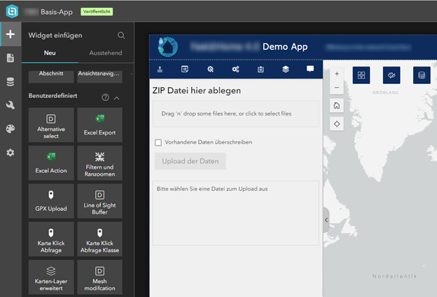Open the Page panel in sidebar
This screenshot has height=297, width=437.
coord(11,58)
